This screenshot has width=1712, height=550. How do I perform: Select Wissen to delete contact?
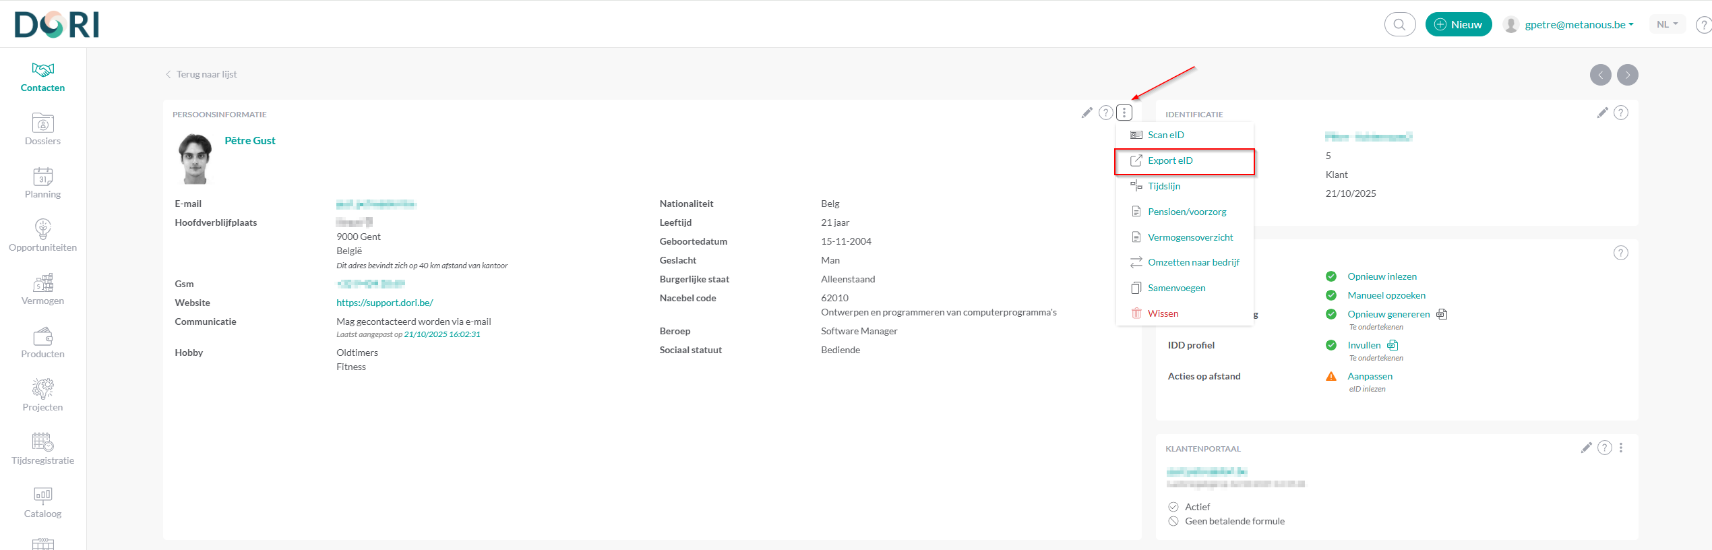coord(1163,313)
